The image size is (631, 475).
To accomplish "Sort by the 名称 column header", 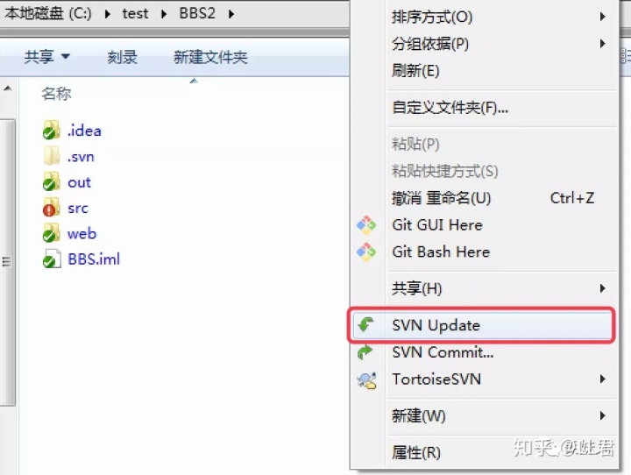I will click(57, 94).
